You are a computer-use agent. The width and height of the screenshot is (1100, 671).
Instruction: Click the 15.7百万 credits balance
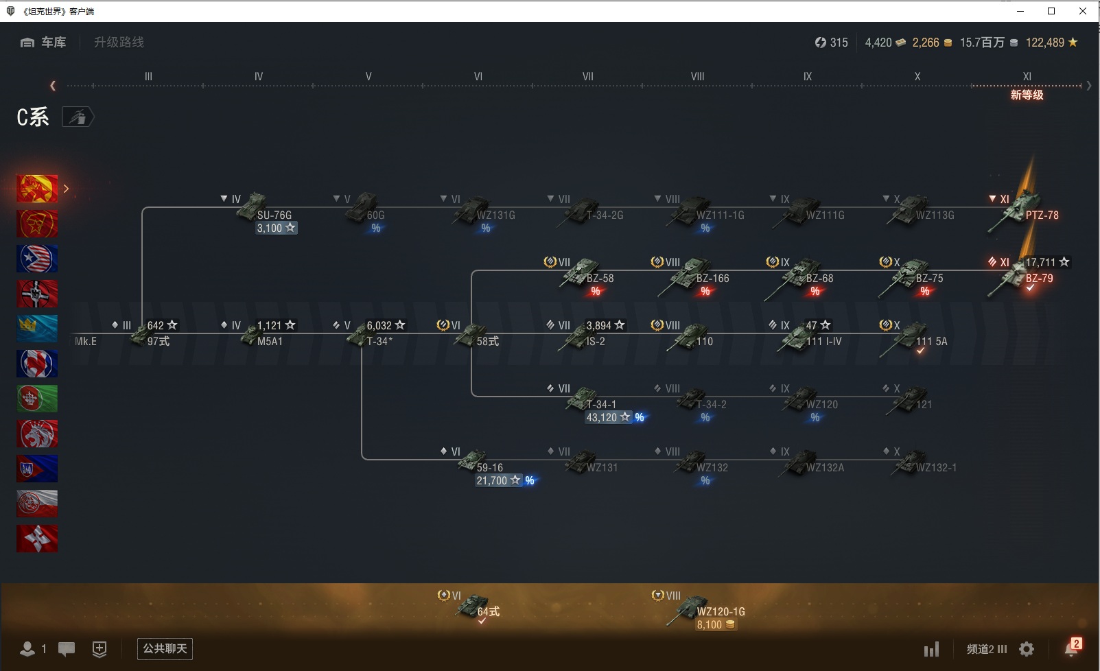(989, 43)
